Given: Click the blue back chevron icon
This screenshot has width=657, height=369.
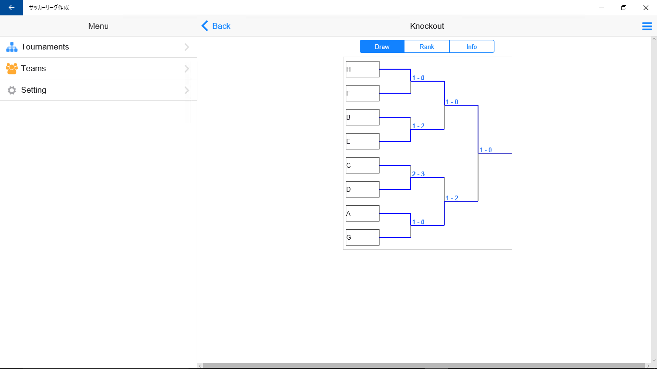Looking at the screenshot, I should pos(205,26).
